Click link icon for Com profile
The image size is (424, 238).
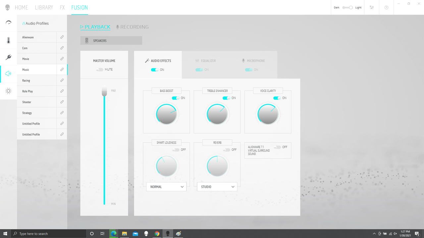[x=62, y=48]
